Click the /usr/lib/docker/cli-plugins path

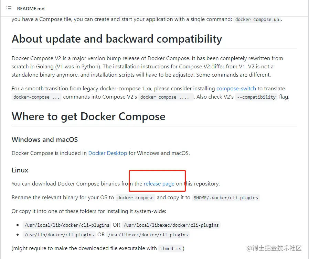click(x=59, y=235)
